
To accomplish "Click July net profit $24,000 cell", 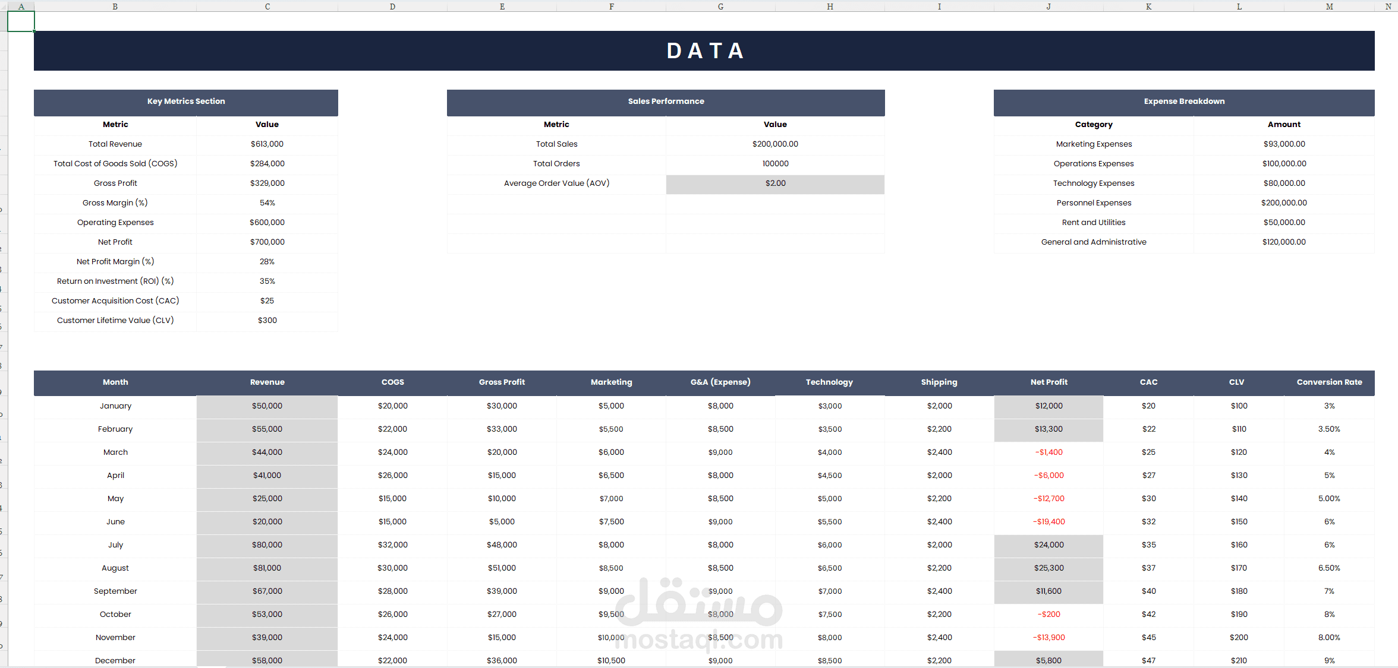I will [1048, 545].
